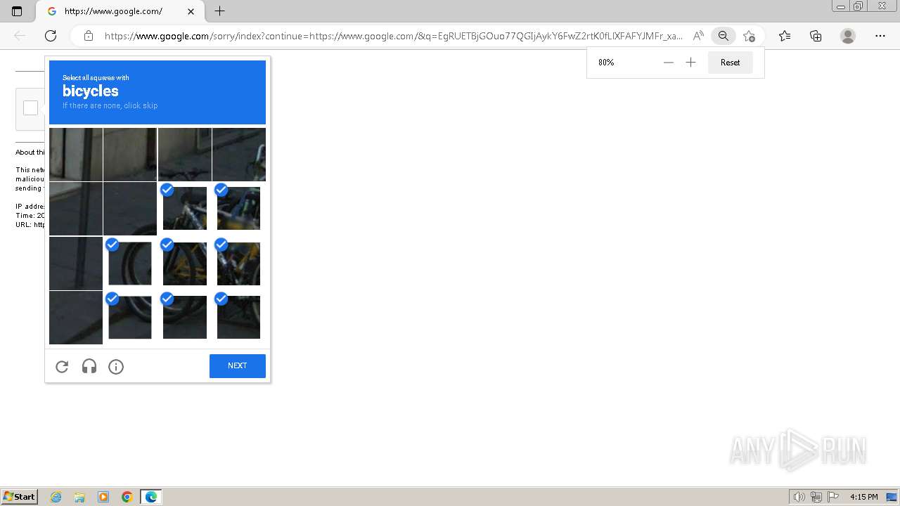This screenshot has width=900, height=506.
Task: Open the Collections icon
Action: (x=816, y=36)
